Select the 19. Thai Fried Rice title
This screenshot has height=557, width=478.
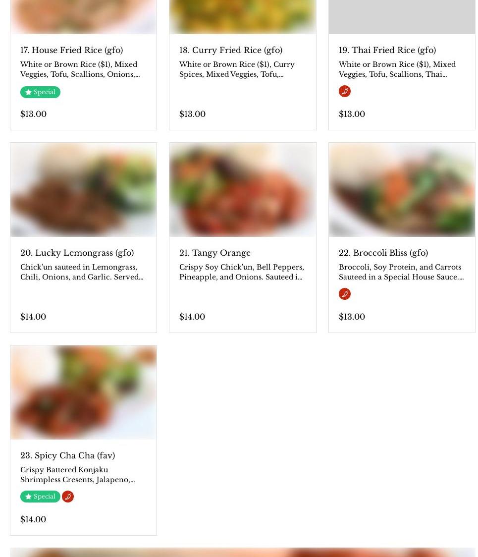tap(387, 50)
